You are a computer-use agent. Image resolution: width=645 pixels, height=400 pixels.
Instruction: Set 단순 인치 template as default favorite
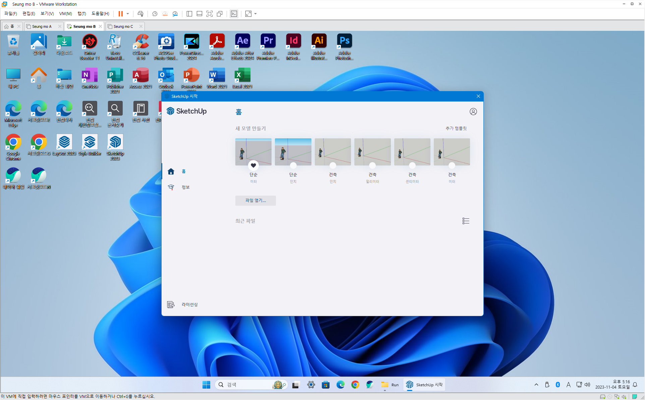coord(293,165)
